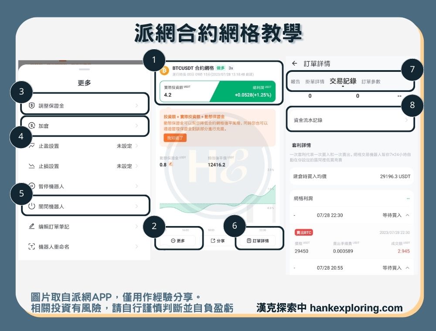Viewport: 436px width, 331px height.
Task: Click the fee value 0.000589
Action: [x=343, y=251]
